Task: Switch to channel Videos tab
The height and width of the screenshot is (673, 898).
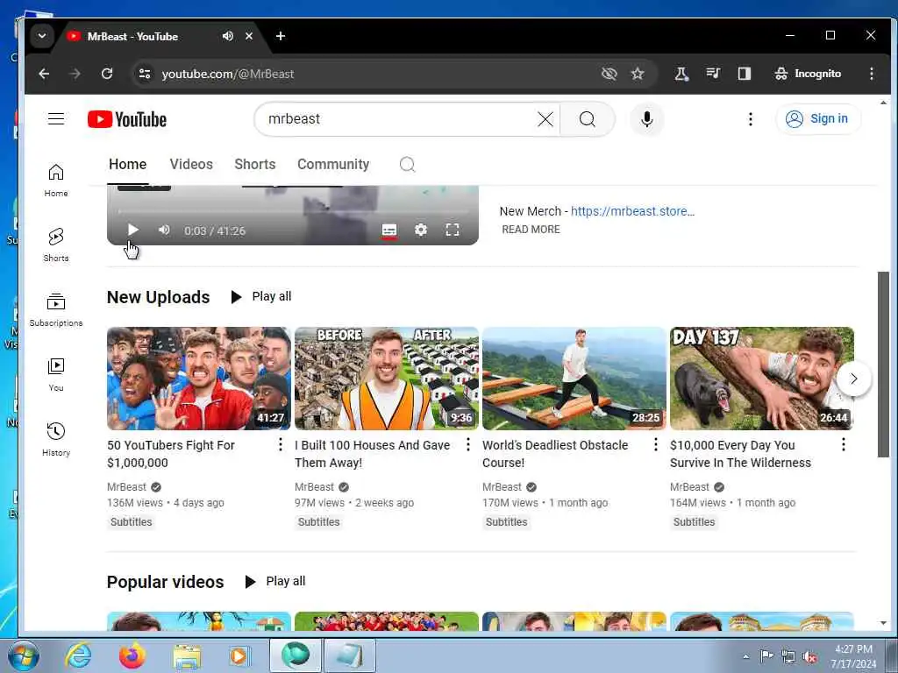Action: coord(191,164)
